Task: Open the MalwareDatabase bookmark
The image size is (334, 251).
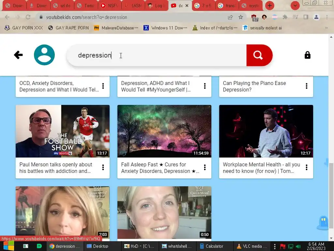Action: pos(116,28)
